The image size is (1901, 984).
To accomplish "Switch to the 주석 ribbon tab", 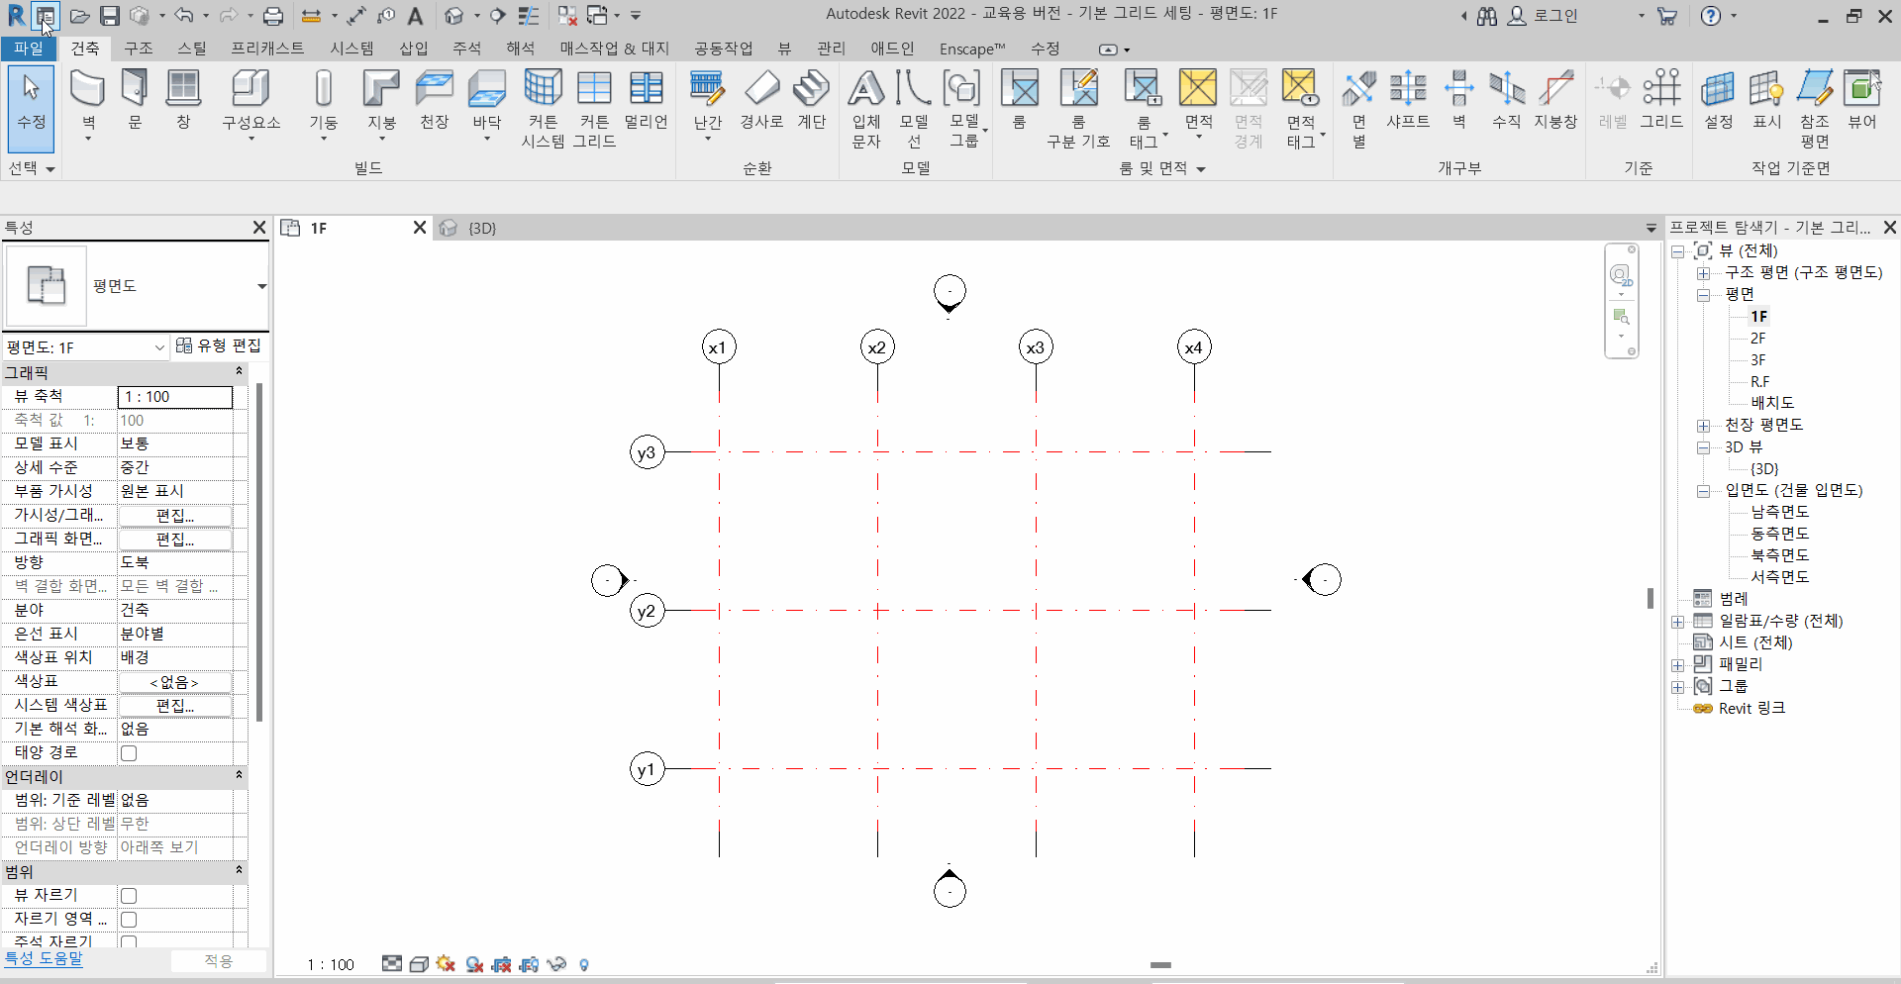I will tap(466, 49).
